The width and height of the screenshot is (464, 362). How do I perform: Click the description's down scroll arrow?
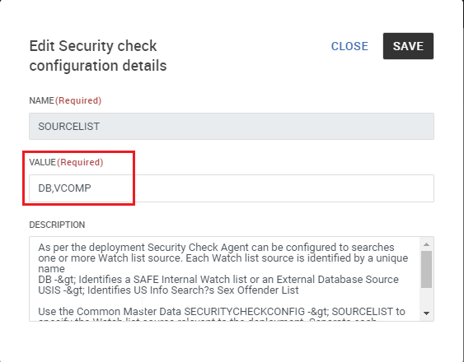(426, 313)
